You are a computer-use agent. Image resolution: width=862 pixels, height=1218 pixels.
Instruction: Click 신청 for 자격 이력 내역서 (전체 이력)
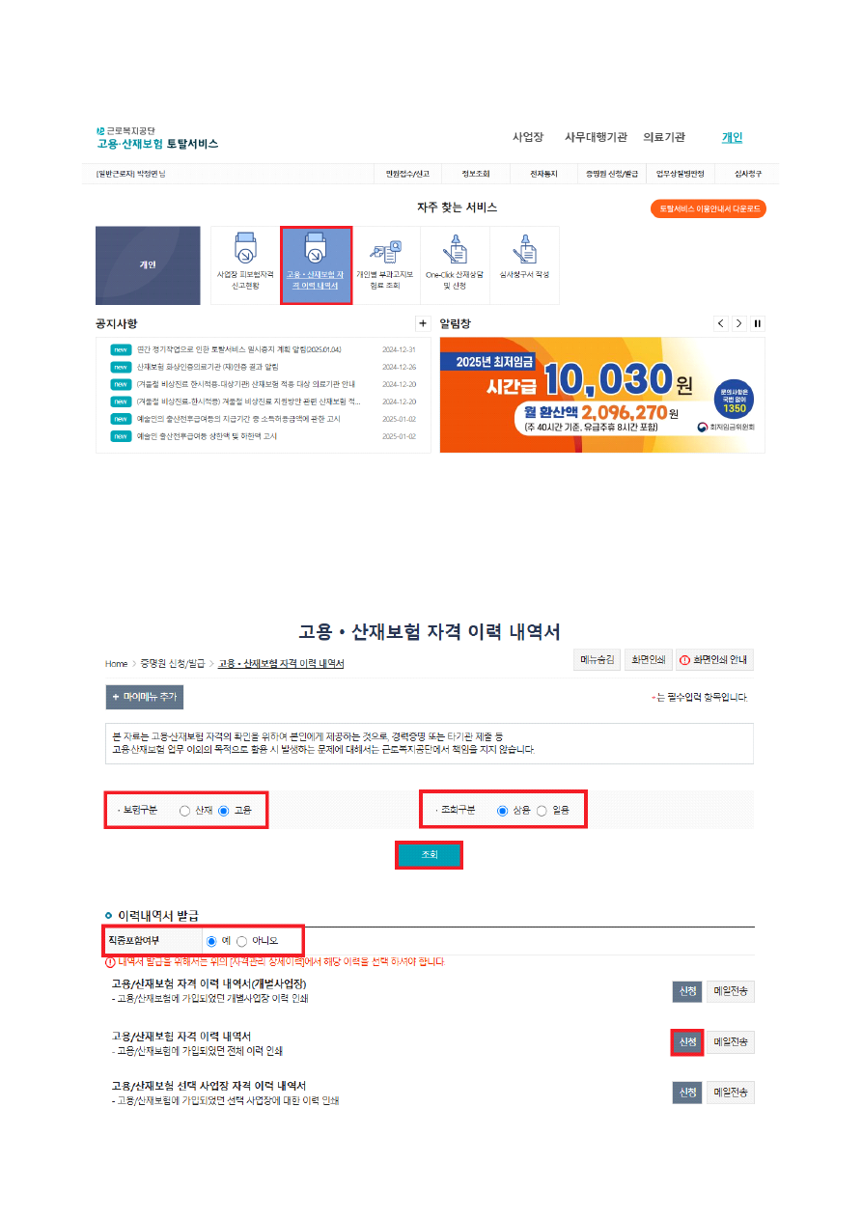[687, 1041]
